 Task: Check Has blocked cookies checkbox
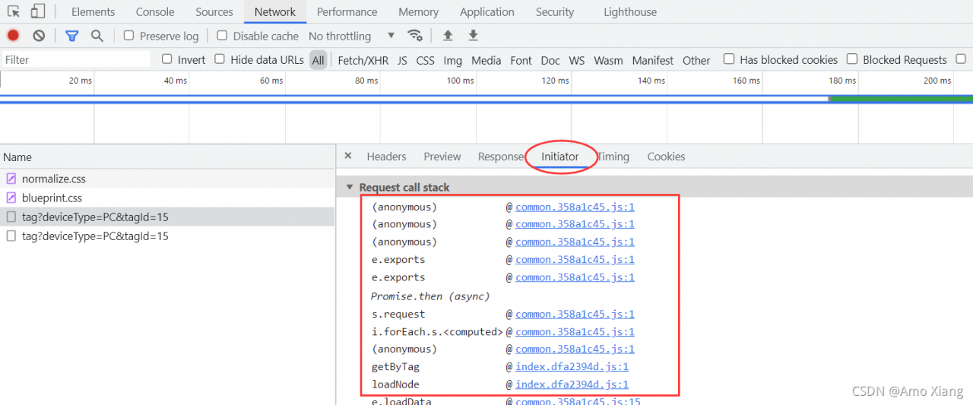[729, 59]
